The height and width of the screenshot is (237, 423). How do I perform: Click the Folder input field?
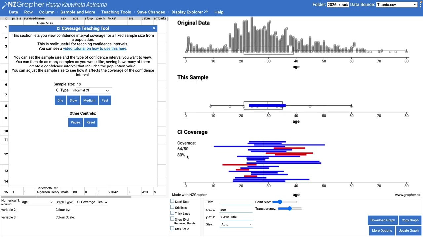coord(338,5)
